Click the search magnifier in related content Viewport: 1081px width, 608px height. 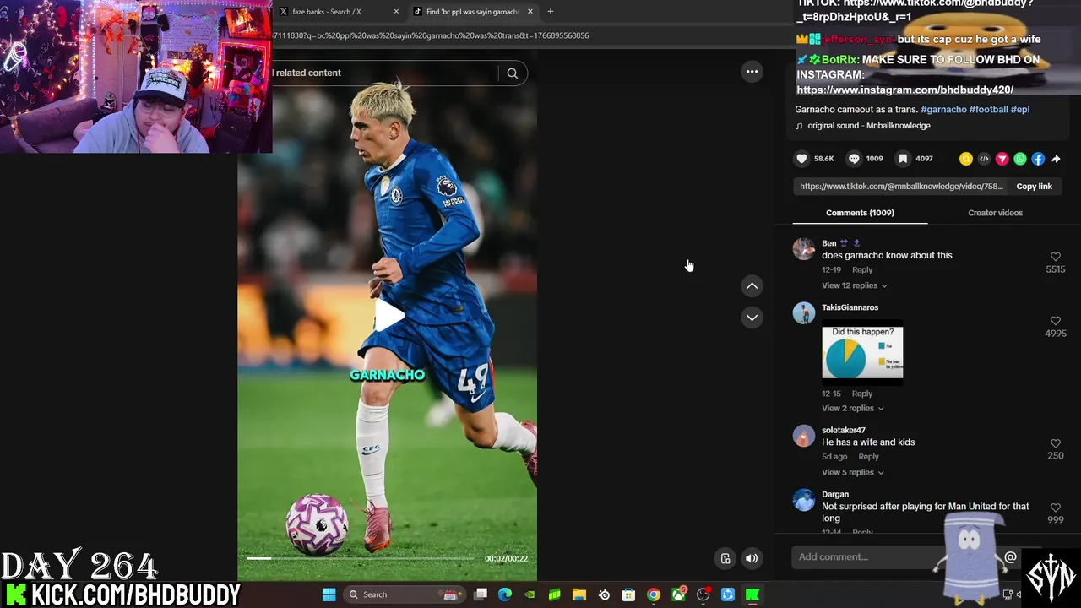click(512, 73)
